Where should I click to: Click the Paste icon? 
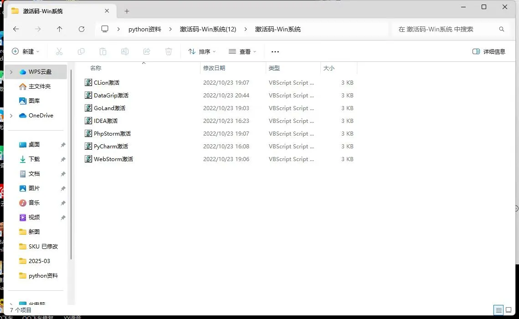(103, 51)
